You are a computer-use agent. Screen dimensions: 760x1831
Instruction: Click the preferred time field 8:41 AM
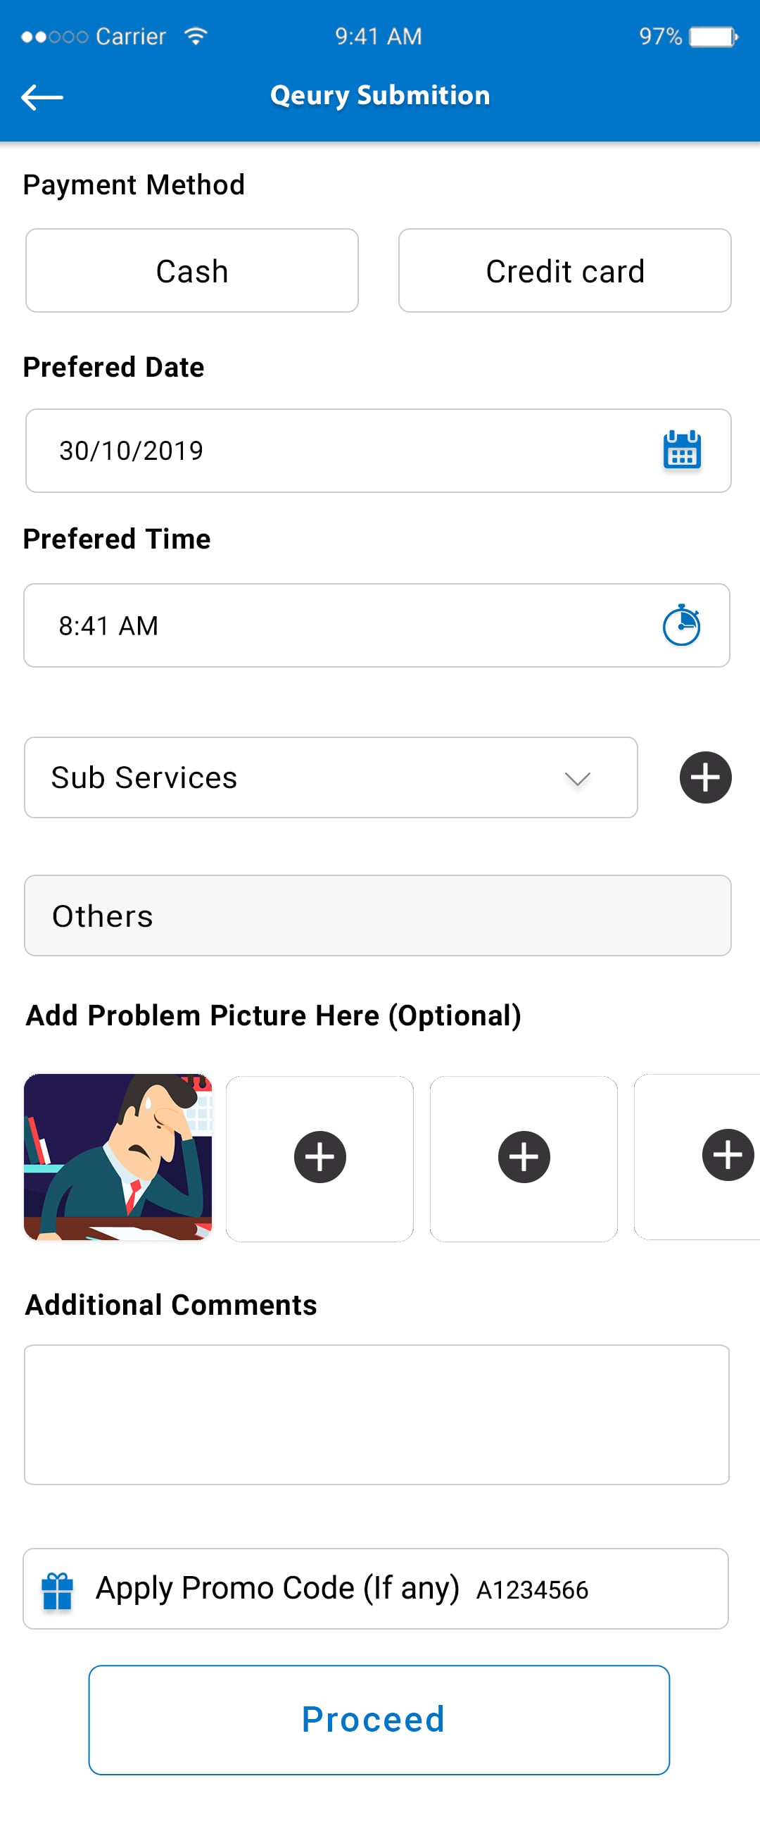pos(341,625)
